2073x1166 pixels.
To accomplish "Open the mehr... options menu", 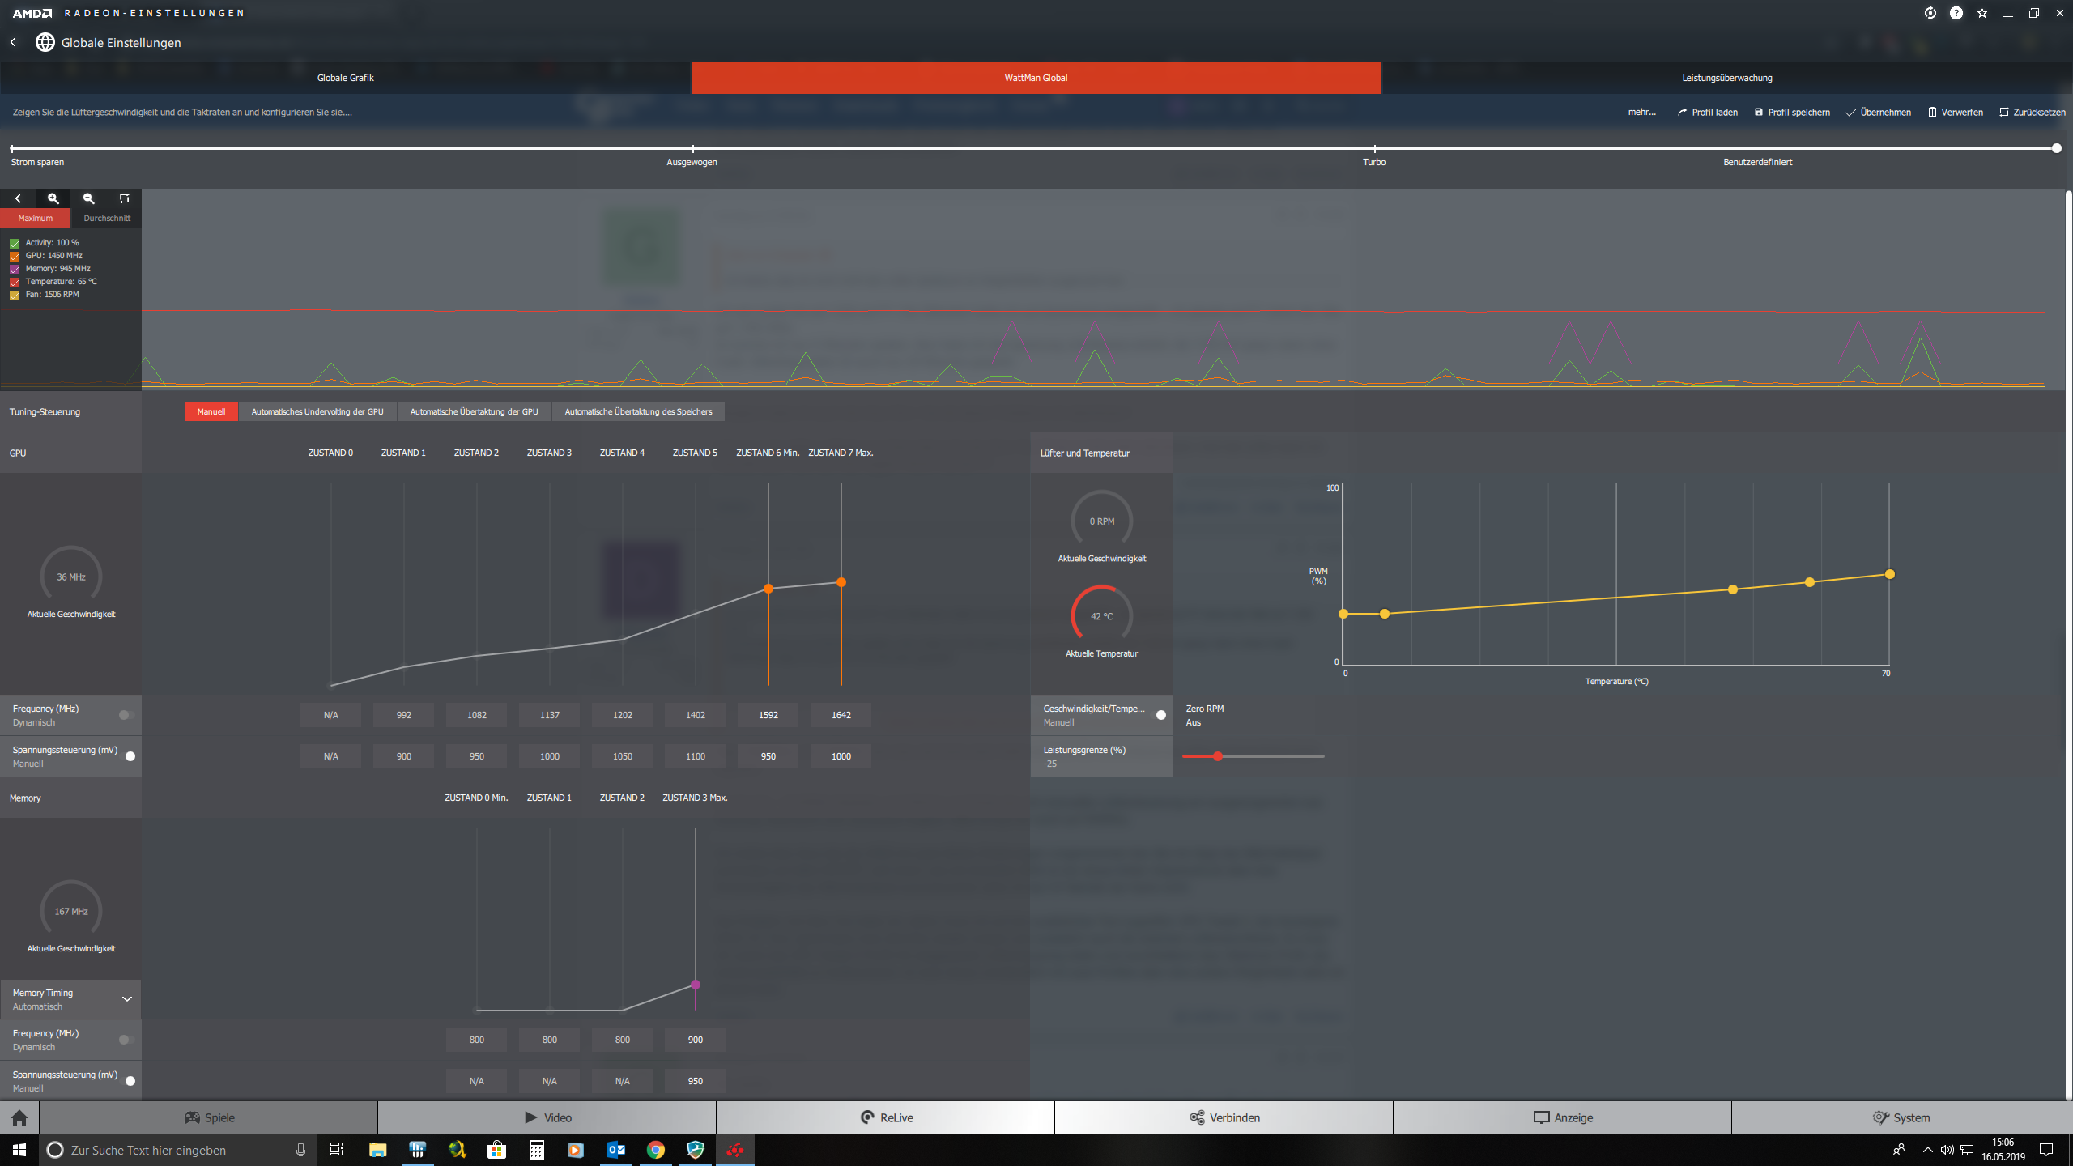I will [x=1641, y=113].
